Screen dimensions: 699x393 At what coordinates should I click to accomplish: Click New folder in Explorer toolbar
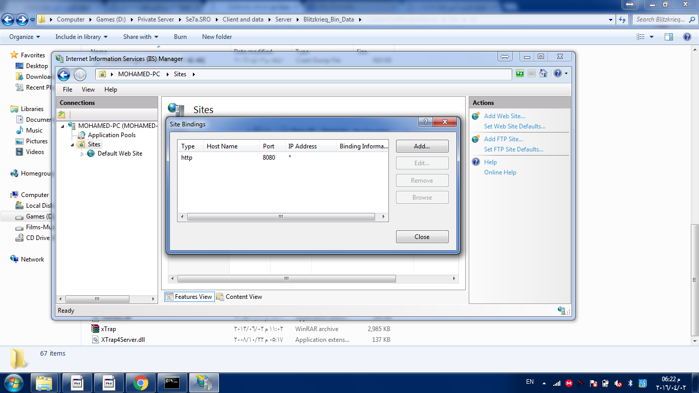coord(217,37)
